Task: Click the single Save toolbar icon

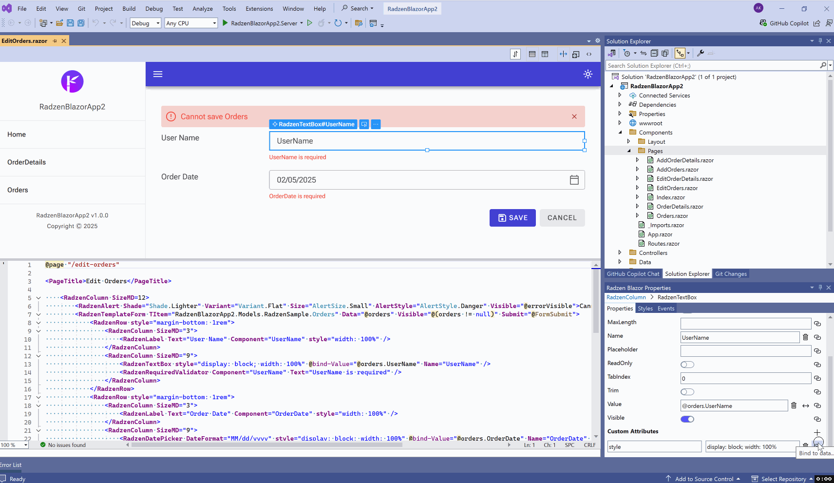Action: (x=70, y=23)
